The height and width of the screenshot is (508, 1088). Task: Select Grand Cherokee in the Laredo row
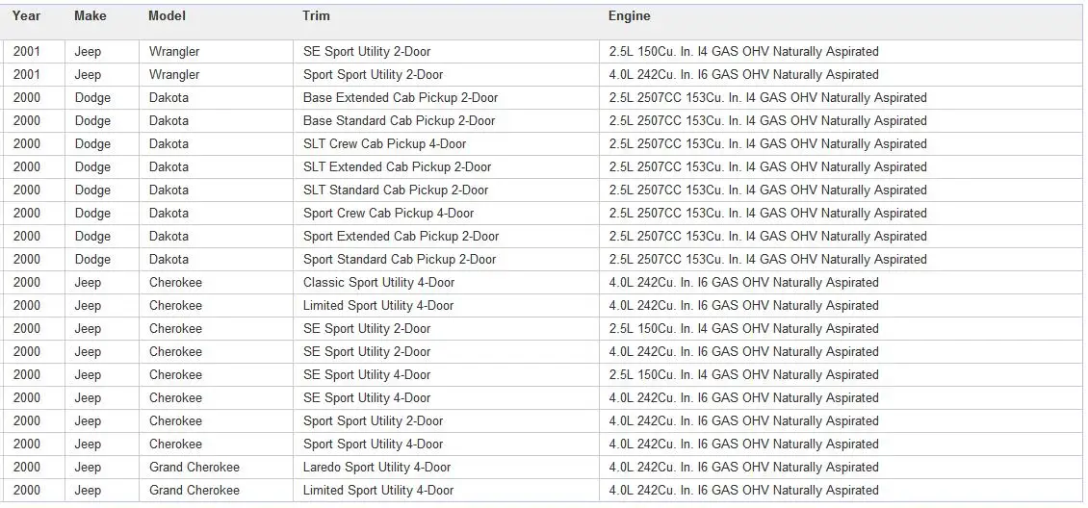(194, 468)
